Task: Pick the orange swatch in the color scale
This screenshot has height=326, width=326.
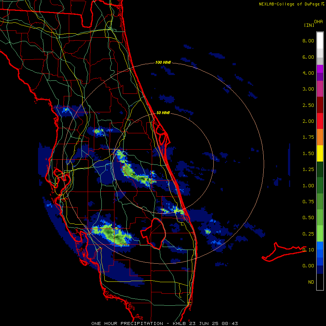Action: [320, 137]
